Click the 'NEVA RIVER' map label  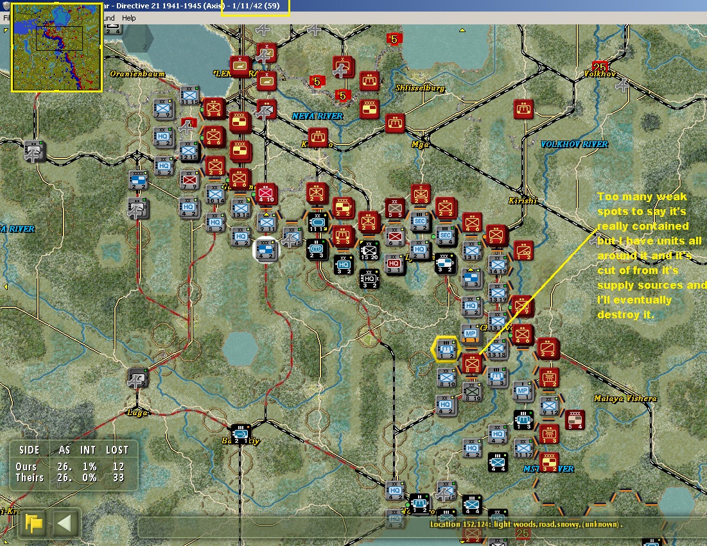point(317,115)
